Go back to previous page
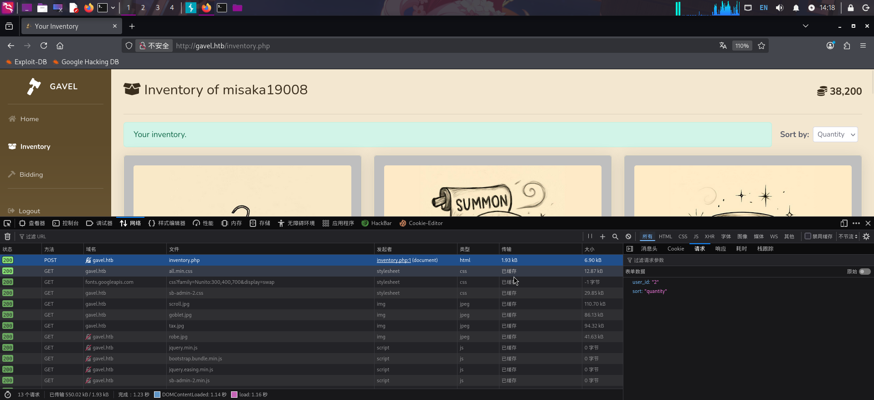The height and width of the screenshot is (400, 874). pyautogui.click(x=11, y=46)
